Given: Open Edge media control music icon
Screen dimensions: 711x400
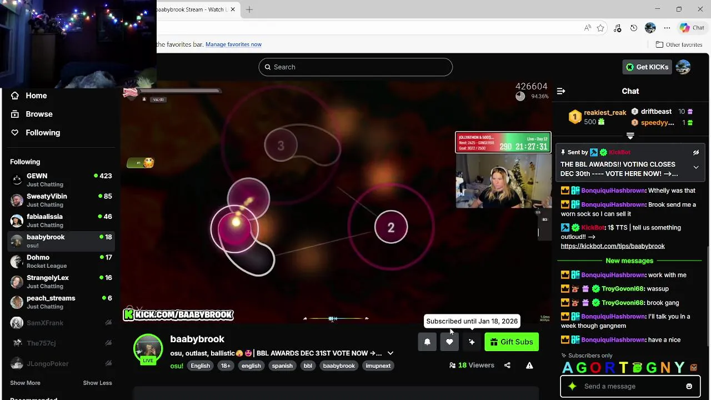Looking at the screenshot, I should (617, 28).
